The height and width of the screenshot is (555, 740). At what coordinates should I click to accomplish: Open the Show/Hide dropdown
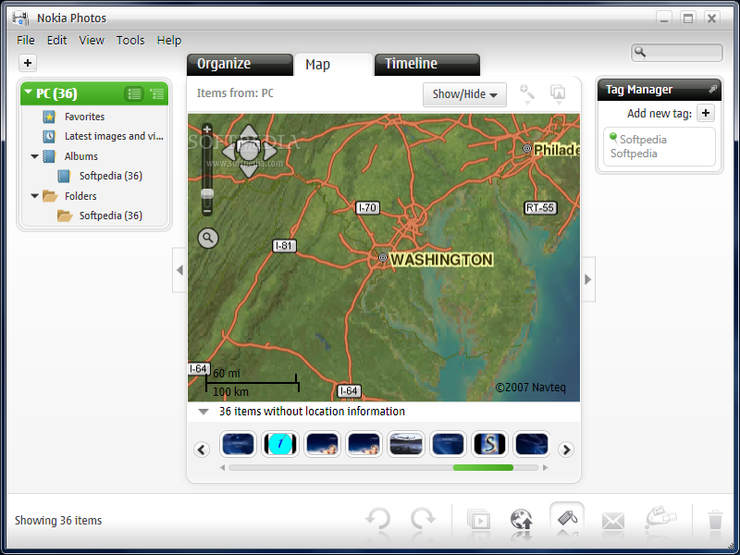tap(464, 94)
